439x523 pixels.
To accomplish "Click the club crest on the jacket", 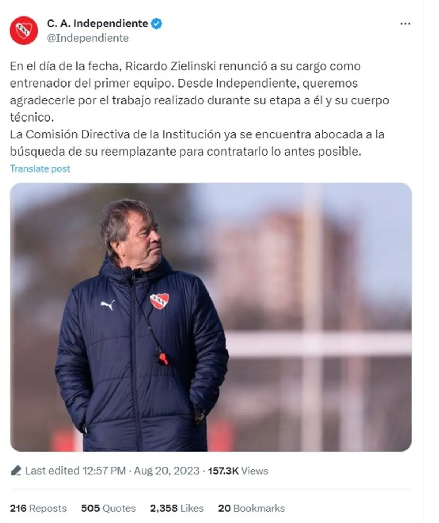I will 159,301.
